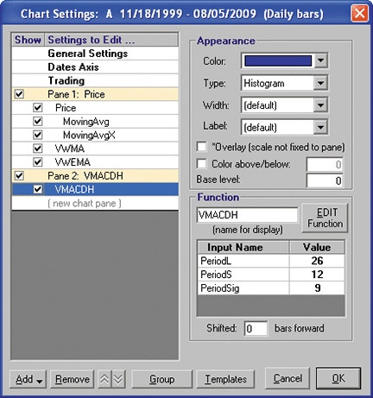Viewport: 373px width, 398px height.
Task: Open the Label dropdown list
Action: [x=320, y=127]
